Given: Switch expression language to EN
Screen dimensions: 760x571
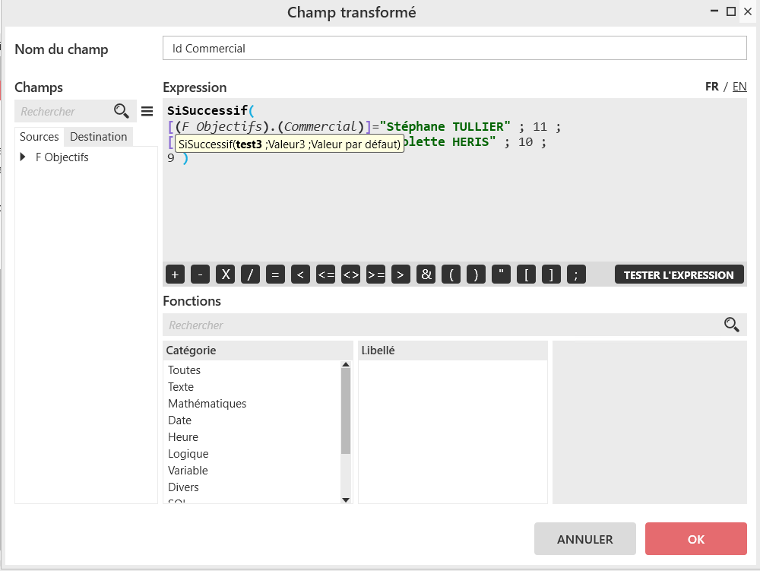Looking at the screenshot, I should point(739,87).
